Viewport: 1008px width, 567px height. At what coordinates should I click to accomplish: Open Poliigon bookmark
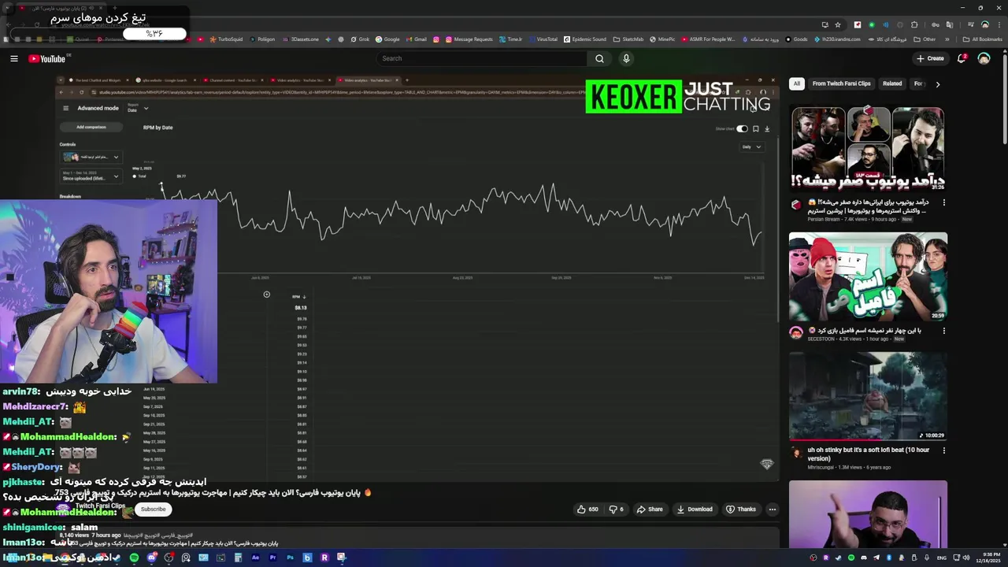coord(261,39)
